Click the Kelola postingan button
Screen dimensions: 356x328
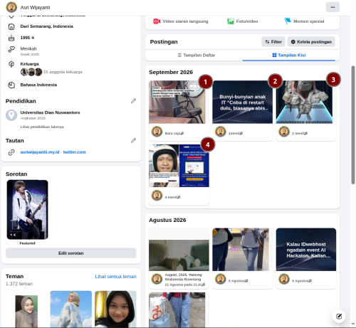[311, 42]
